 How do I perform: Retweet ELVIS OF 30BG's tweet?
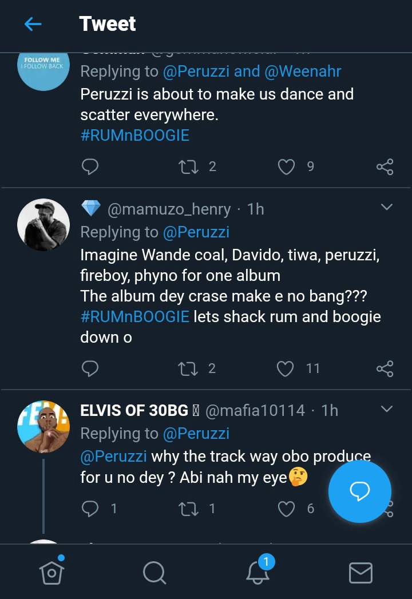click(187, 508)
